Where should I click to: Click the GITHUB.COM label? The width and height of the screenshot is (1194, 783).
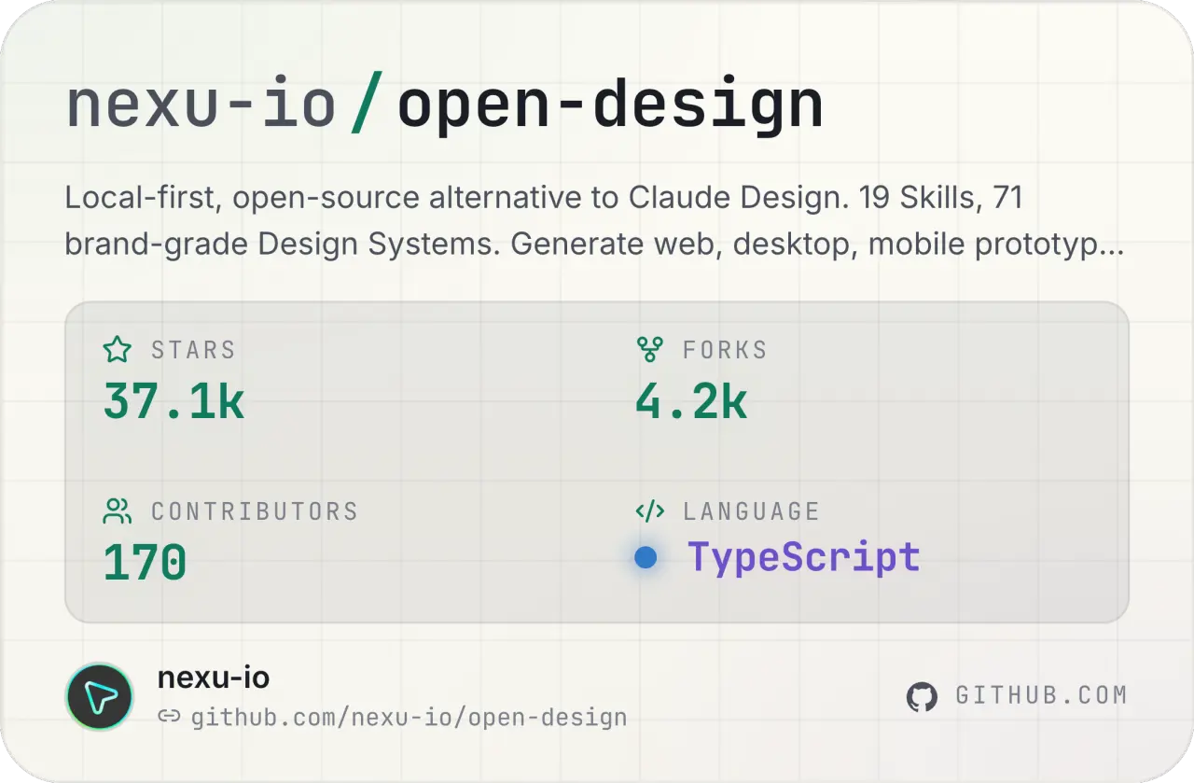coord(1042,696)
